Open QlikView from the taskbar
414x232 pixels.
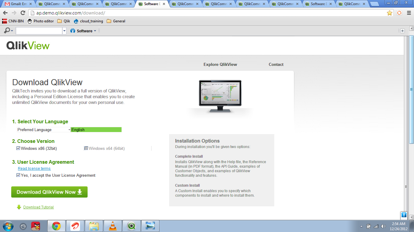[132, 226]
